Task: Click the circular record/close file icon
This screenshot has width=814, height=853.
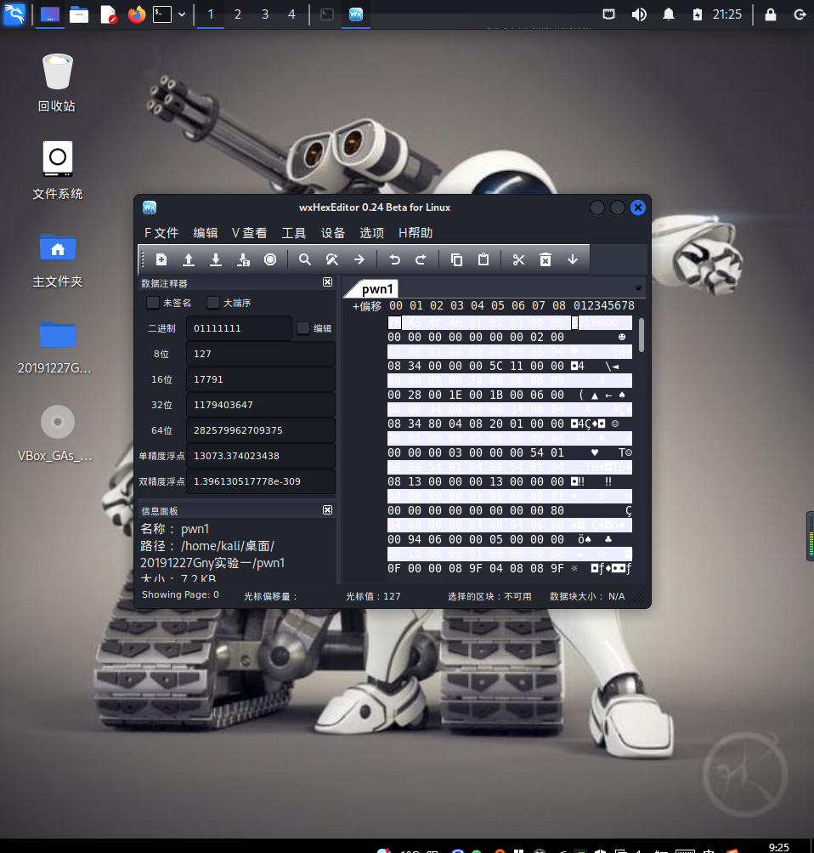Action: tap(270, 260)
